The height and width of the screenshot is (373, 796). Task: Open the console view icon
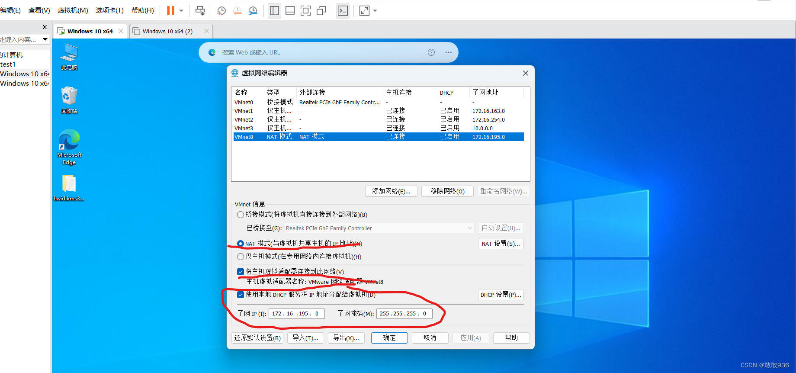pyautogui.click(x=343, y=10)
